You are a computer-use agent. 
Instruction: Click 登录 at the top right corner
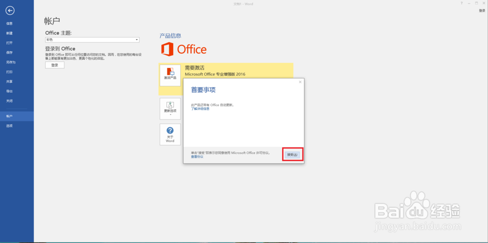482,11
